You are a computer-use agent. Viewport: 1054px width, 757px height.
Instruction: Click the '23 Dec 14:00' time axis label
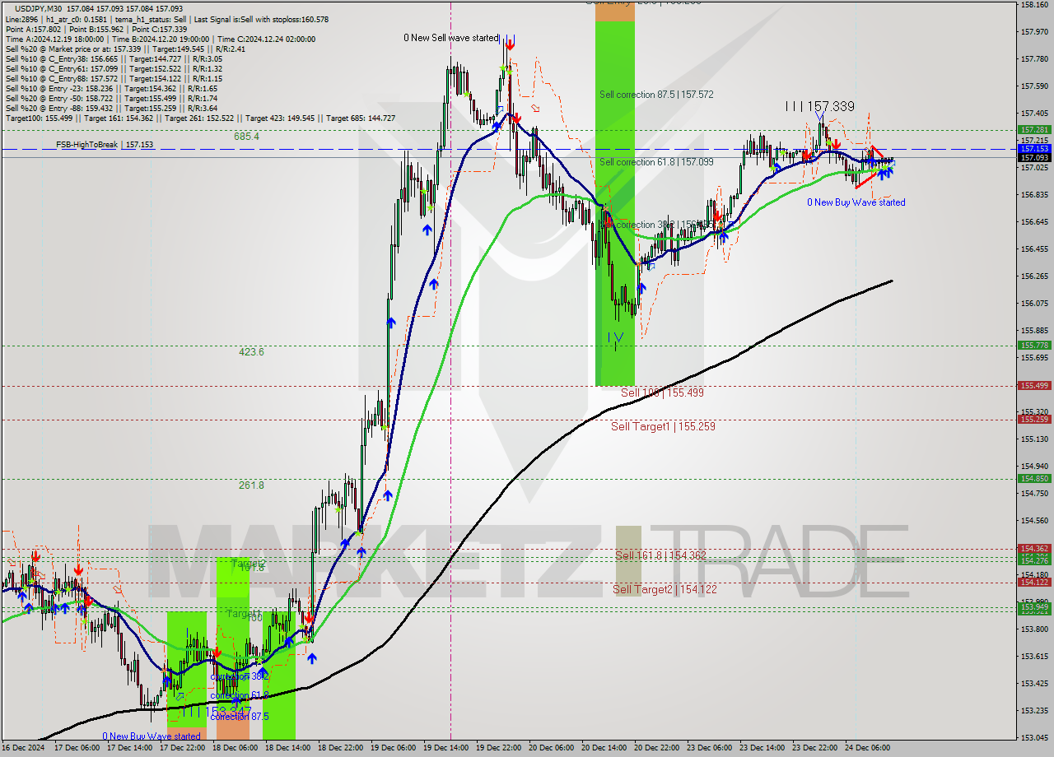click(762, 748)
